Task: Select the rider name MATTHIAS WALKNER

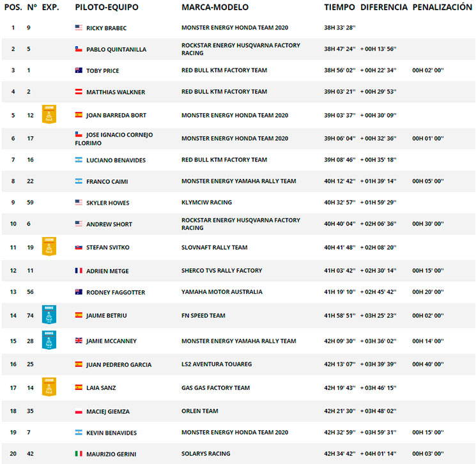Action: coord(116,92)
